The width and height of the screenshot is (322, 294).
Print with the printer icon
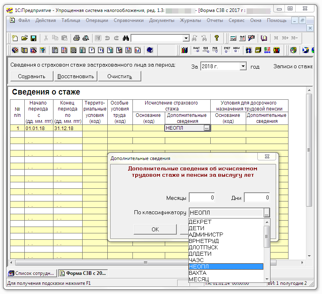pyautogui.click(x=77, y=38)
